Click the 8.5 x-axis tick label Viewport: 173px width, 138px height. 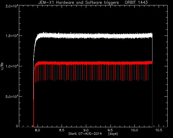tap(62, 130)
